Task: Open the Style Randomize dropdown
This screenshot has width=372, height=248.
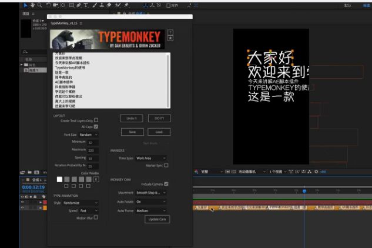Action: click(81, 203)
